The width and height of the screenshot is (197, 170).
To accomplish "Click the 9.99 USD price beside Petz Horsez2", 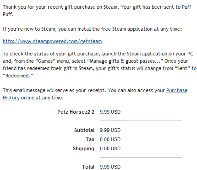I will [110, 112].
